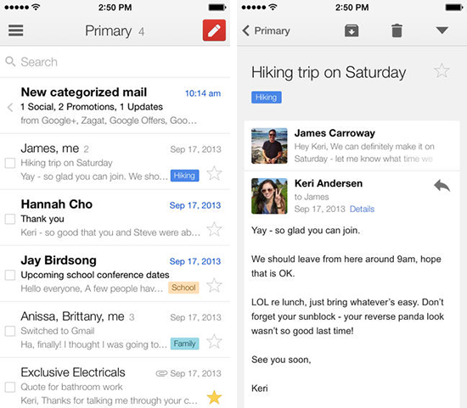Unstar the Exclusive Electricals email
The width and height of the screenshot is (467, 408).
point(214,397)
